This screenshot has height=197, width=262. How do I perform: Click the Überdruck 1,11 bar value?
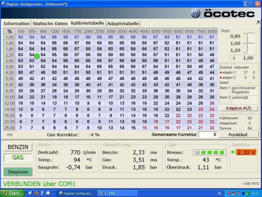tap(203, 167)
